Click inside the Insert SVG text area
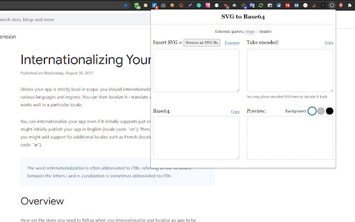Image resolution: width=355 pixels, height=222 pixels. (196, 70)
